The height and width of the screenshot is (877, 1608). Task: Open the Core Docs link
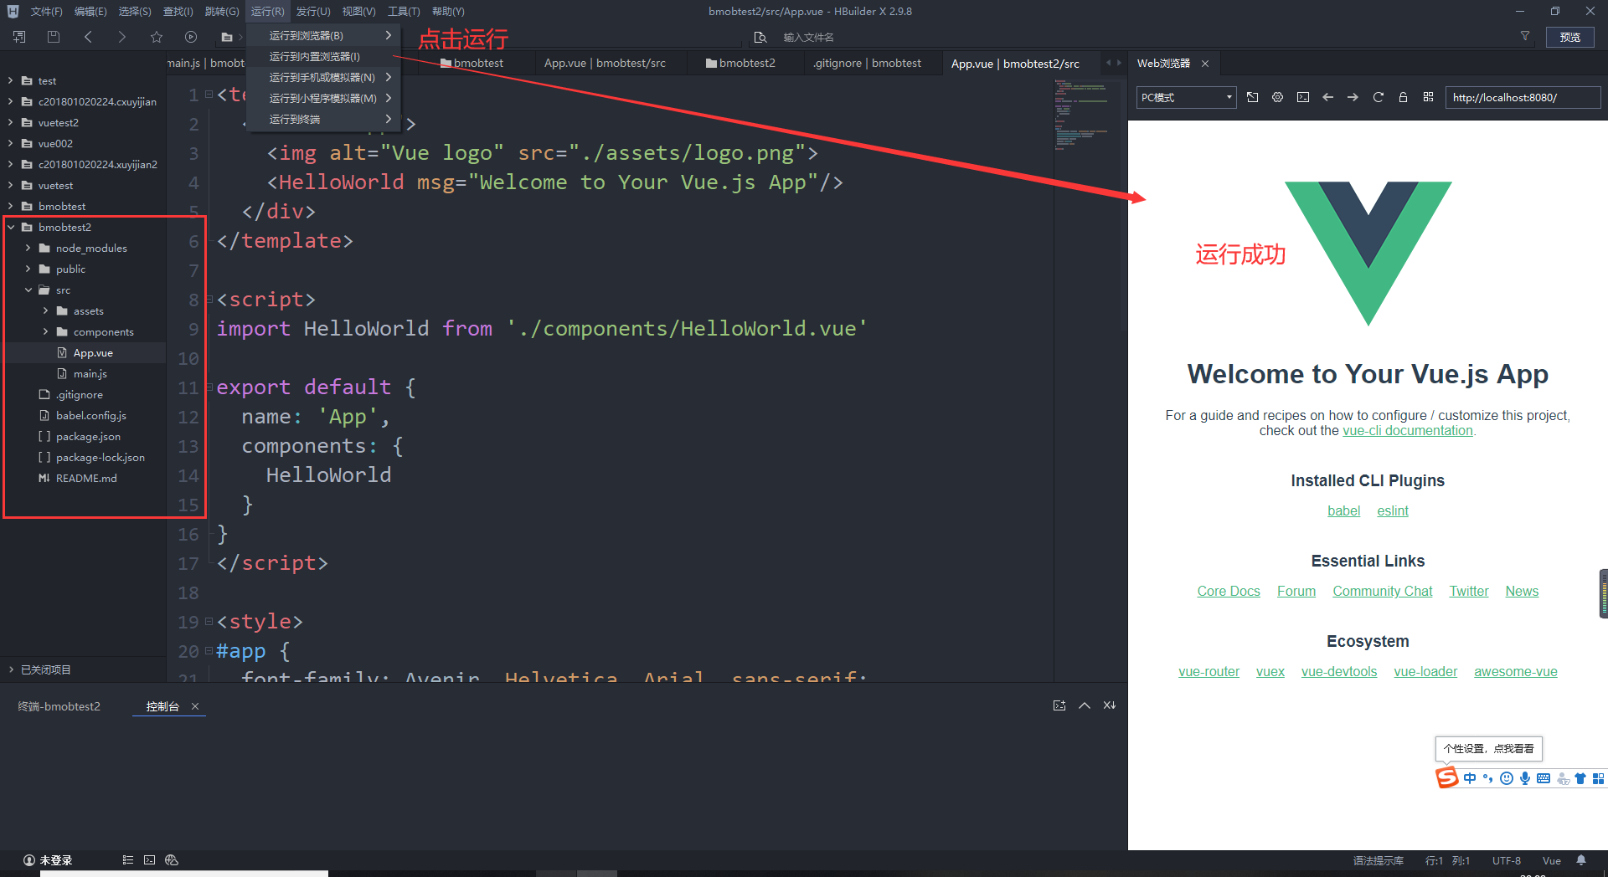click(x=1229, y=591)
